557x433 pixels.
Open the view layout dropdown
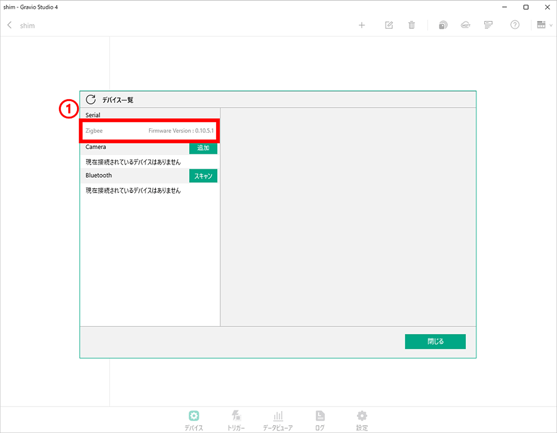(544, 25)
